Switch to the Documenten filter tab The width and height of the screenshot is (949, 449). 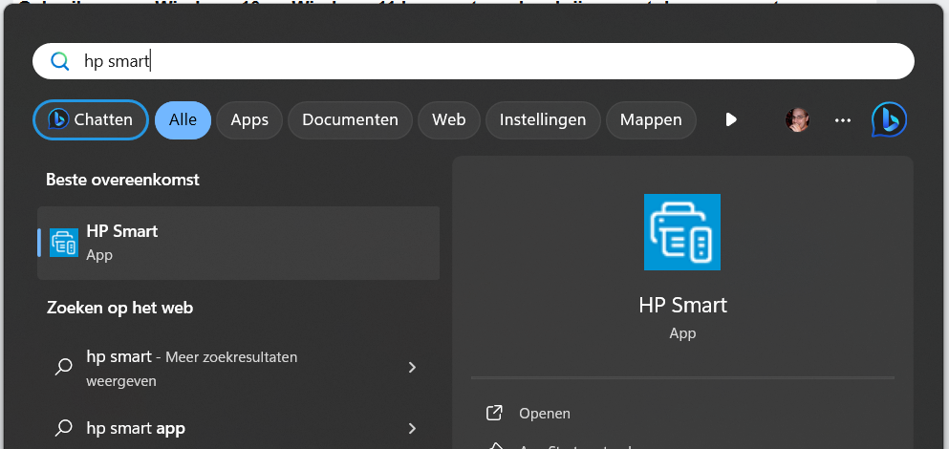click(350, 119)
